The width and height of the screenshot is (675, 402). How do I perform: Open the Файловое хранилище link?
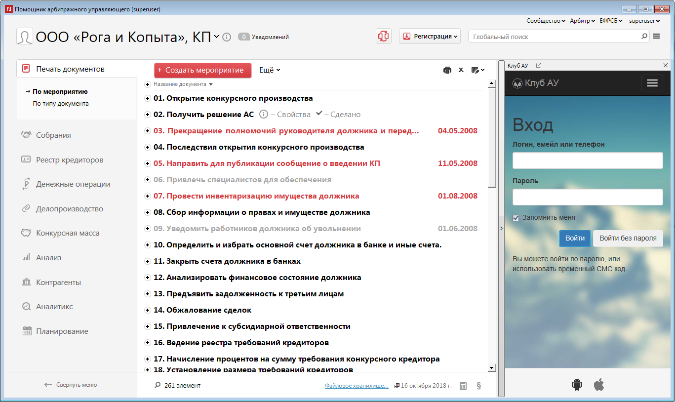tap(356, 386)
